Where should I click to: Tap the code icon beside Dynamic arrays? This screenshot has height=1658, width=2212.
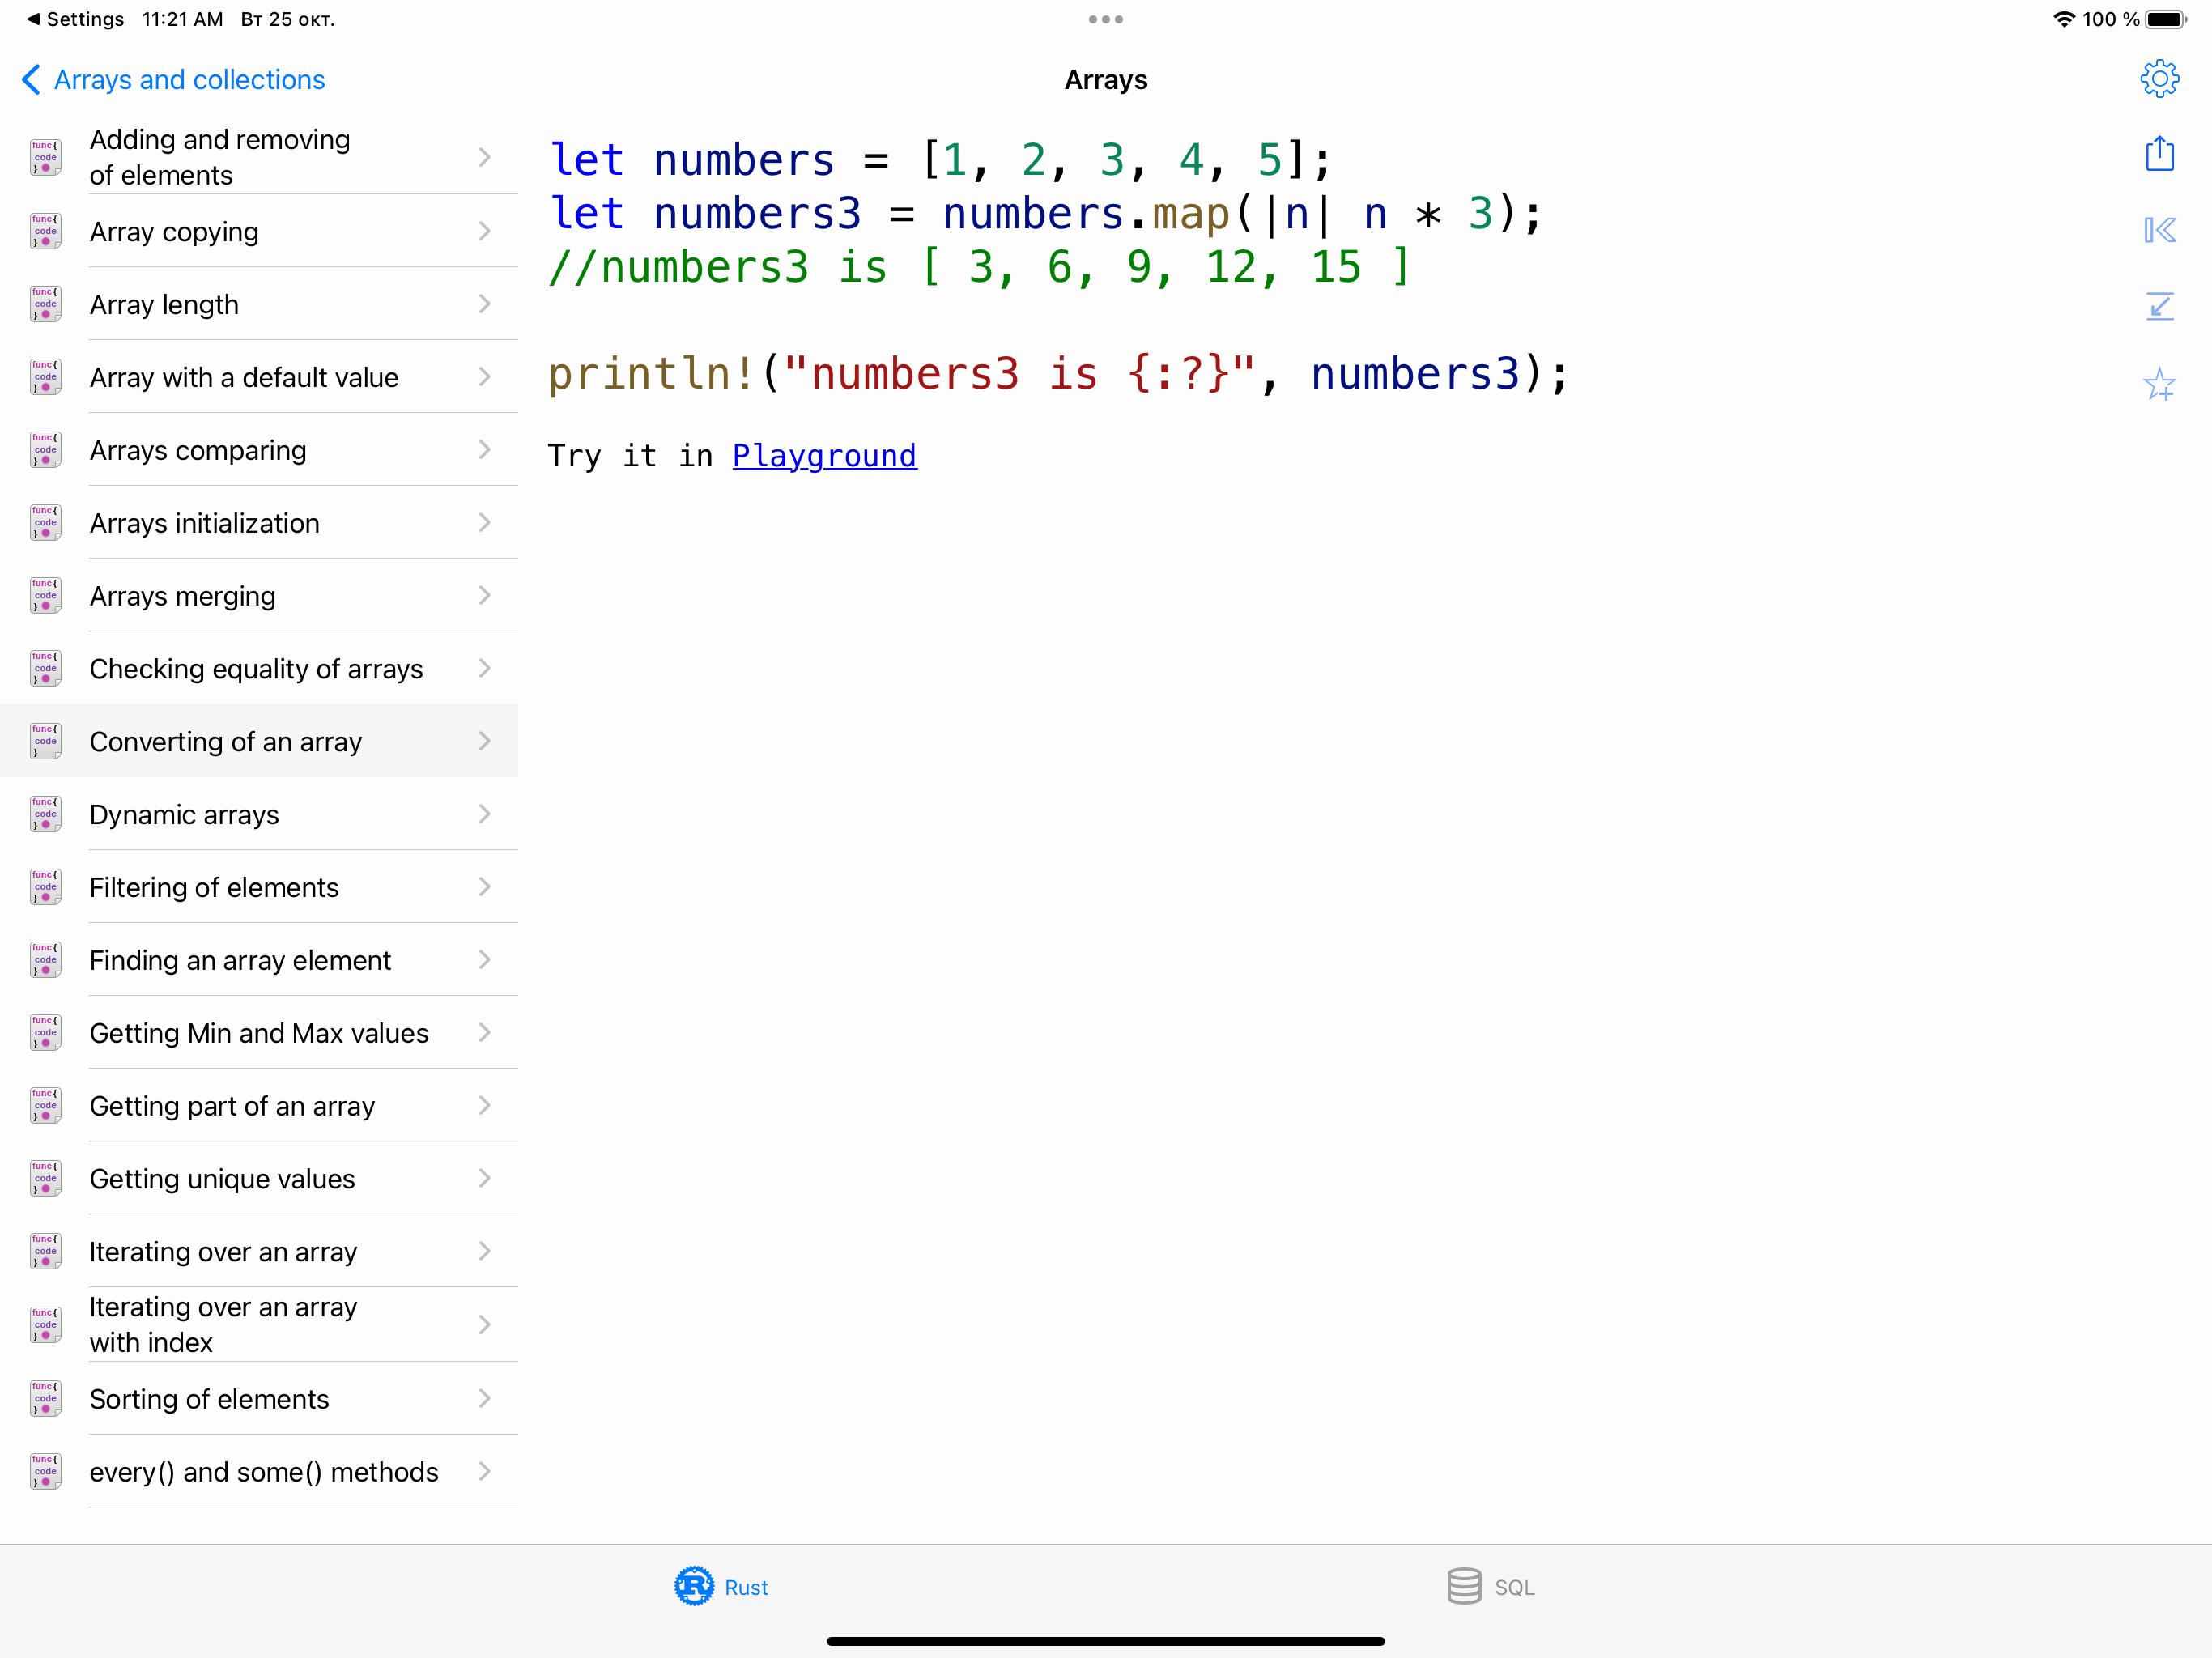coord(45,814)
